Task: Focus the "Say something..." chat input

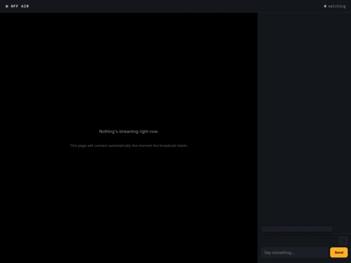Action: click(294, 252)
